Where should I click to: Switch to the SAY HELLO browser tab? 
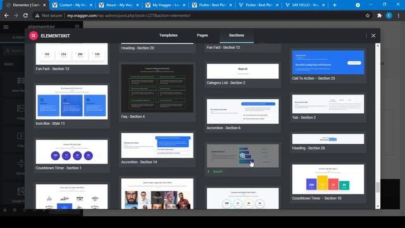(x=304, y=5)
